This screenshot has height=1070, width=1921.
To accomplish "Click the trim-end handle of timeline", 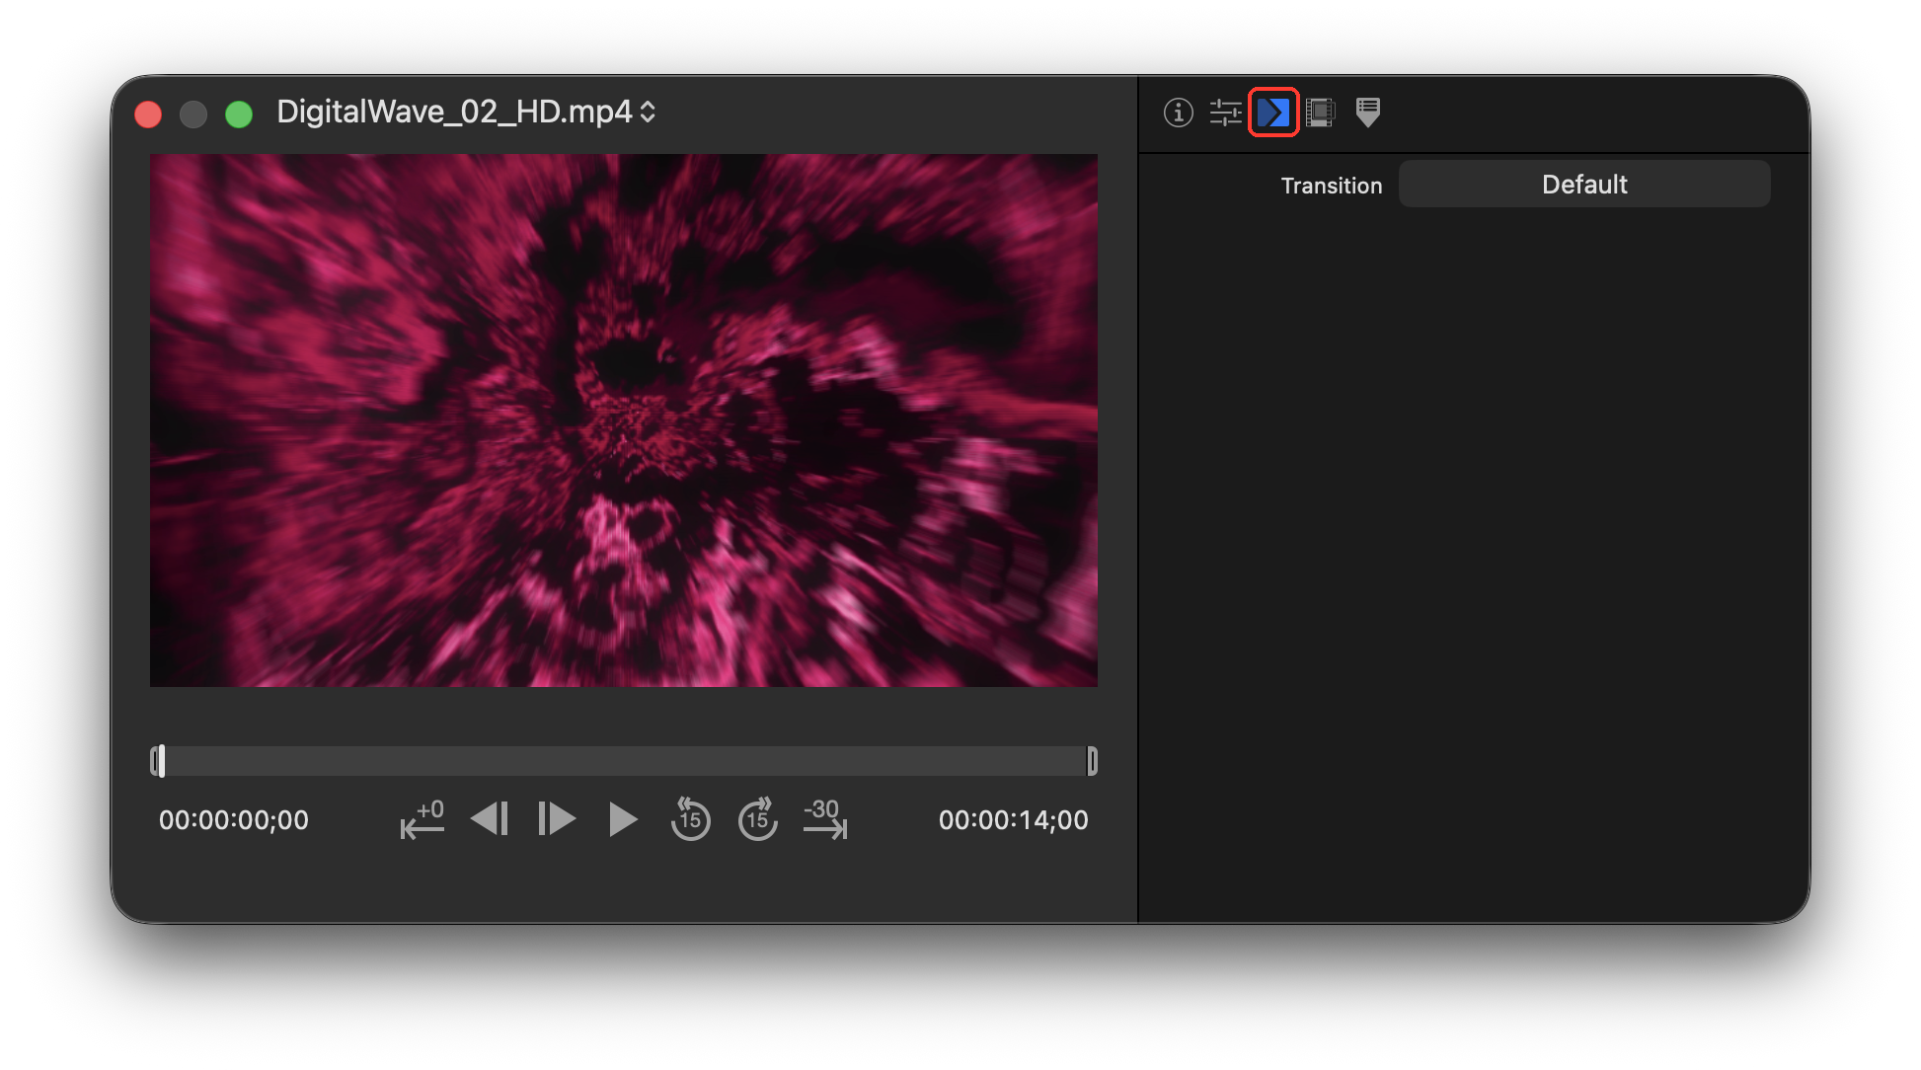I will pyautogui.click(x=1092, y=761).
